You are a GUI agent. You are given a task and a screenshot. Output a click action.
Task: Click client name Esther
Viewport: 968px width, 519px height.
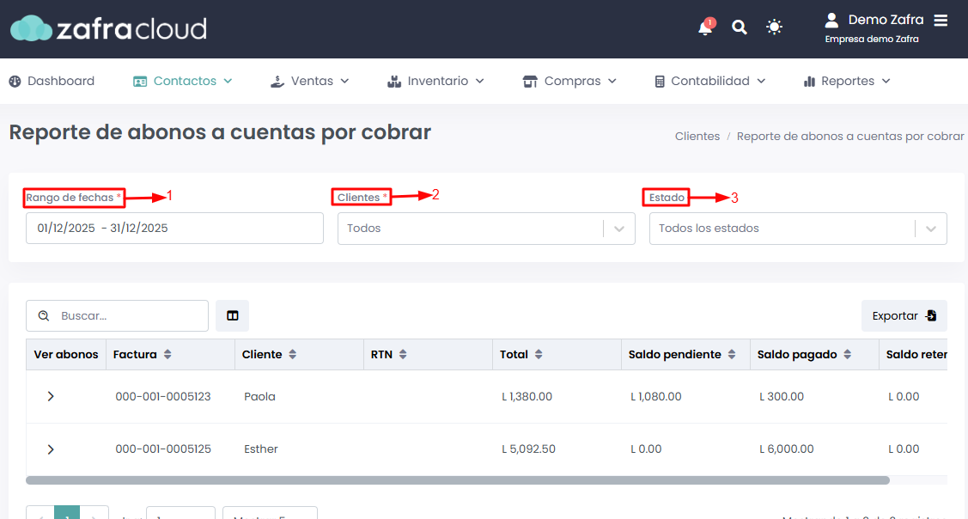pyautogui.click(x=260, y=449)
